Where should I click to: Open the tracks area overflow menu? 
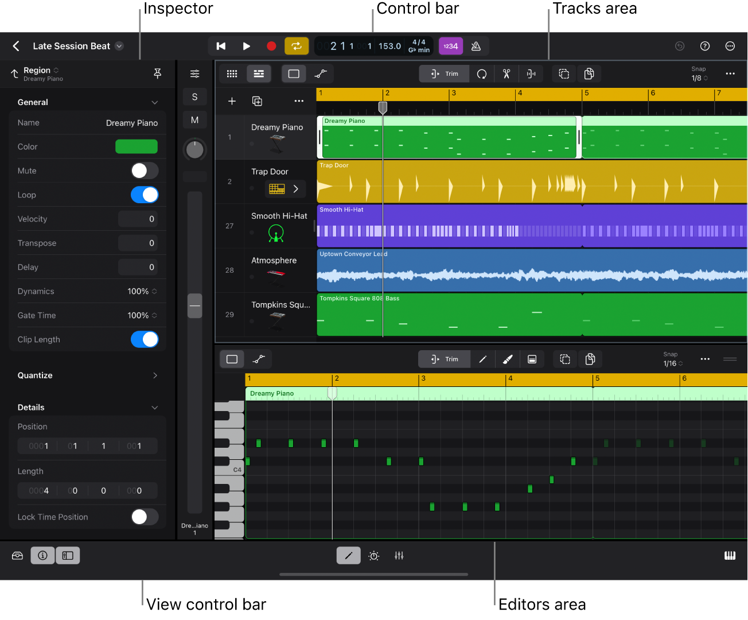click(299, 101)
